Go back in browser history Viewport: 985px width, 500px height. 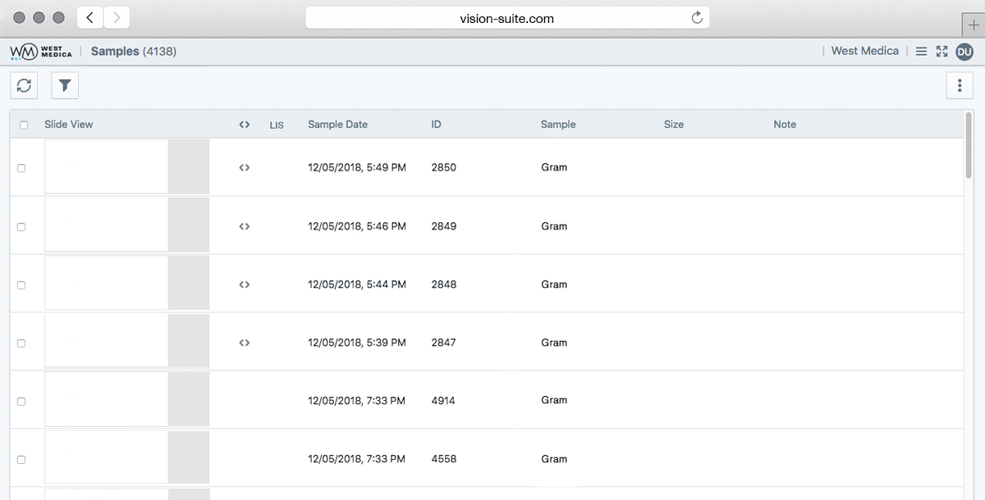(89, 17)
